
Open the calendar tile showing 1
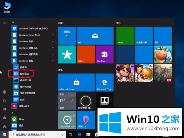pos(67,36)
